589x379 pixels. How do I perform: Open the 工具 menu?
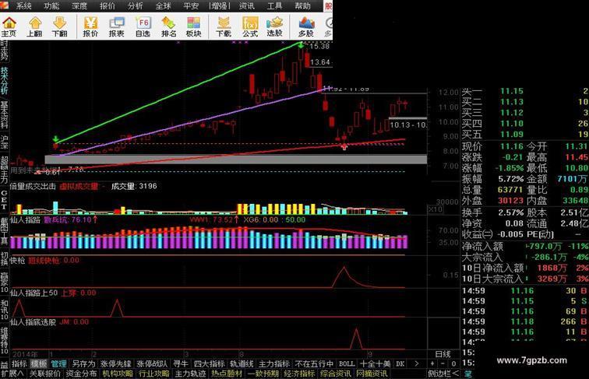274,5
